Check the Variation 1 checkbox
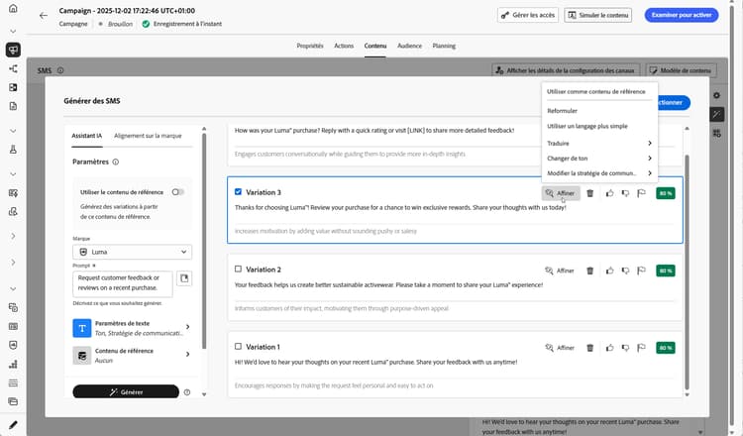This screenshot has width=743, height=436. (x=238, y=347)
